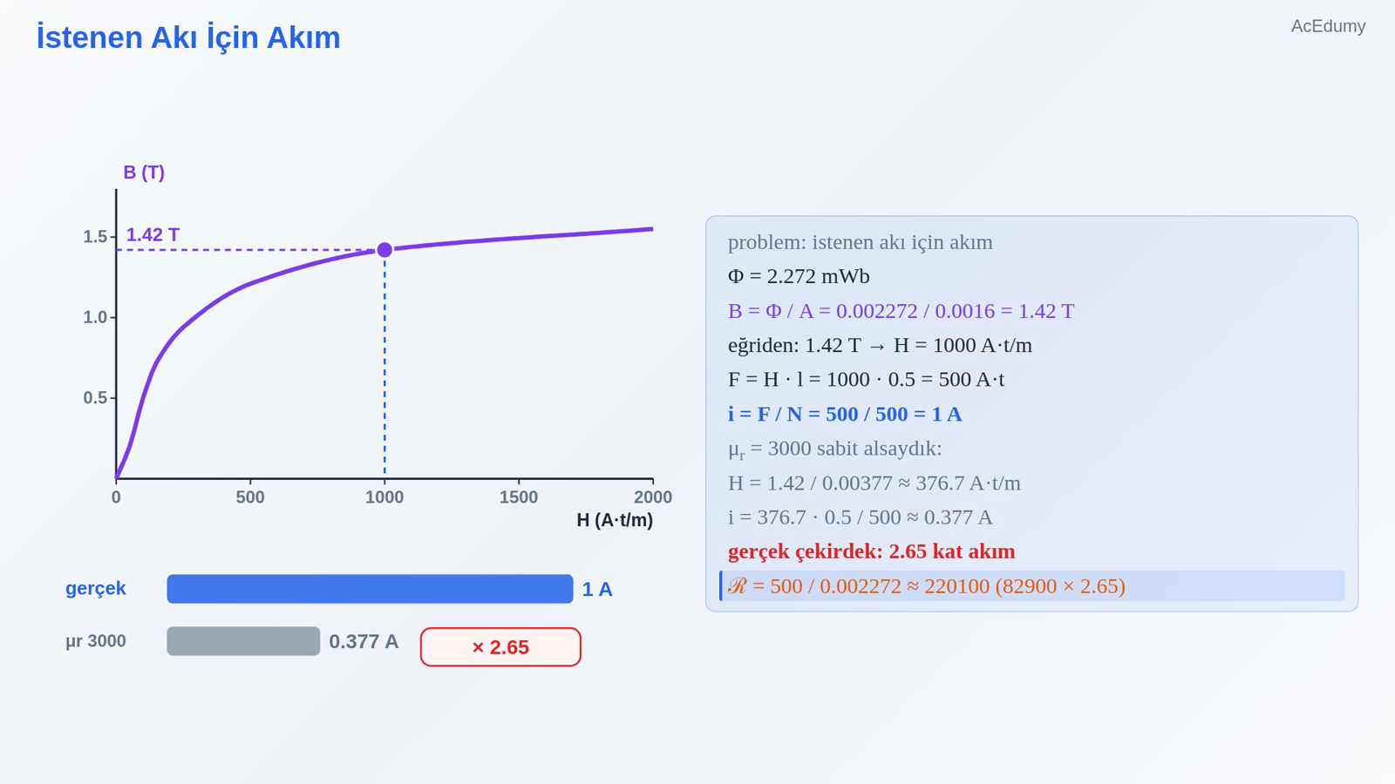The height and width of the screenshot is (784, 1395).
Task: Click the 'μr = 3000 sabit alsaydık' line
Action: (x=834, y=449)
